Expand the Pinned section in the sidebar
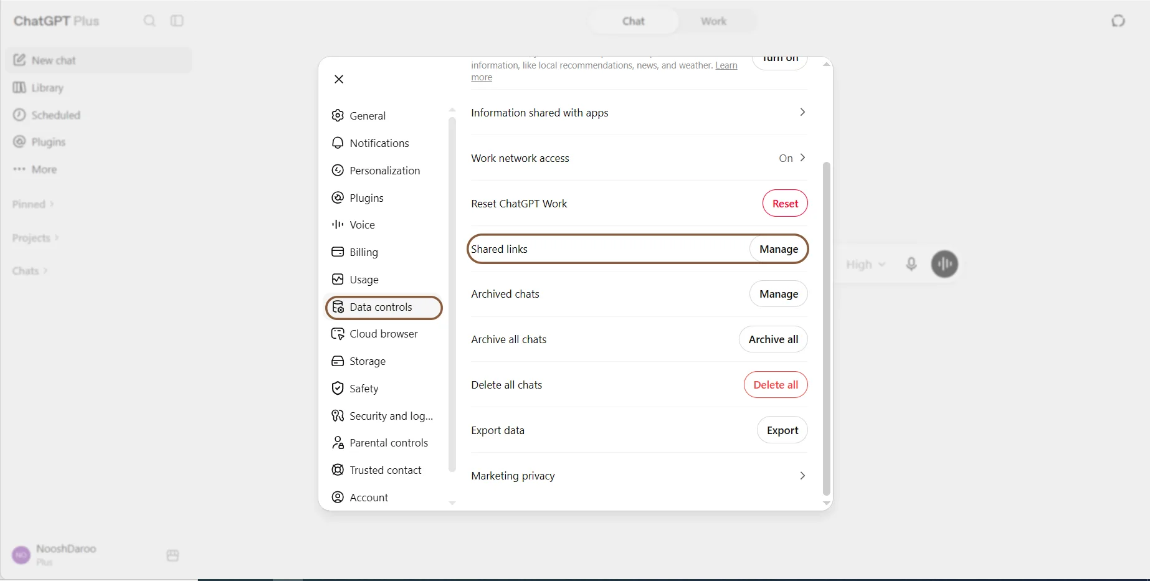This screenshot has width=1150, height=581. click(33, 204)
